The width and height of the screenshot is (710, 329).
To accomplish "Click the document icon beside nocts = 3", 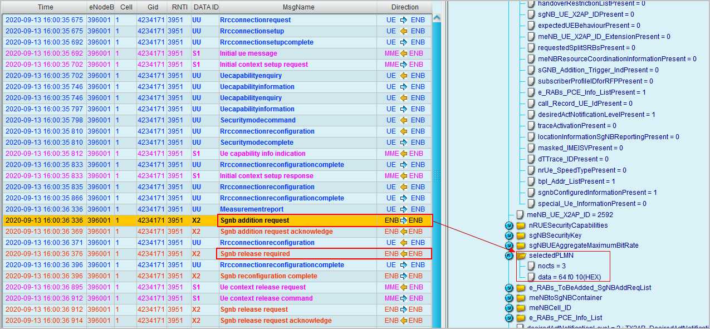I will tap(531, 266).
